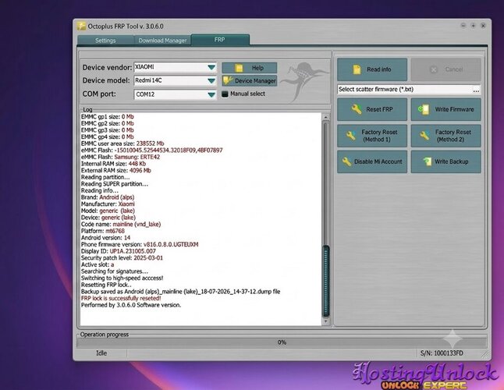The image size is (504, 390).
Task: Open the Device model dropdown
Action: pyautogui.click(x=211, y=80)
